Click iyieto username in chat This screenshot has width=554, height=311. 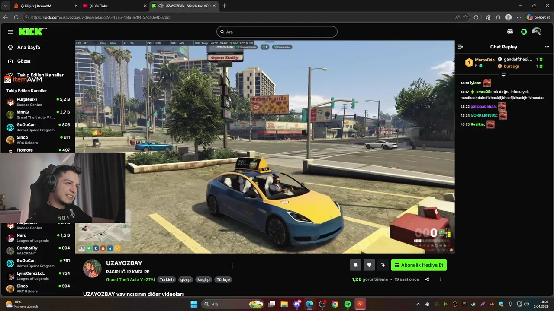click(x=476, y=83)
